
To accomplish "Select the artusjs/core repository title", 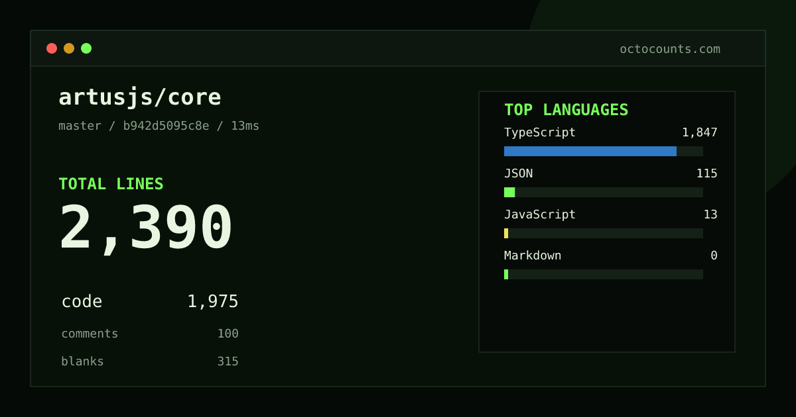I will click(x=140, y=97).
